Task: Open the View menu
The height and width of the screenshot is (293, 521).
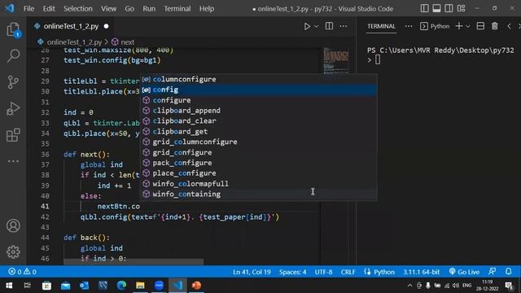Action: pyautogui.click(x=108, y=9)
